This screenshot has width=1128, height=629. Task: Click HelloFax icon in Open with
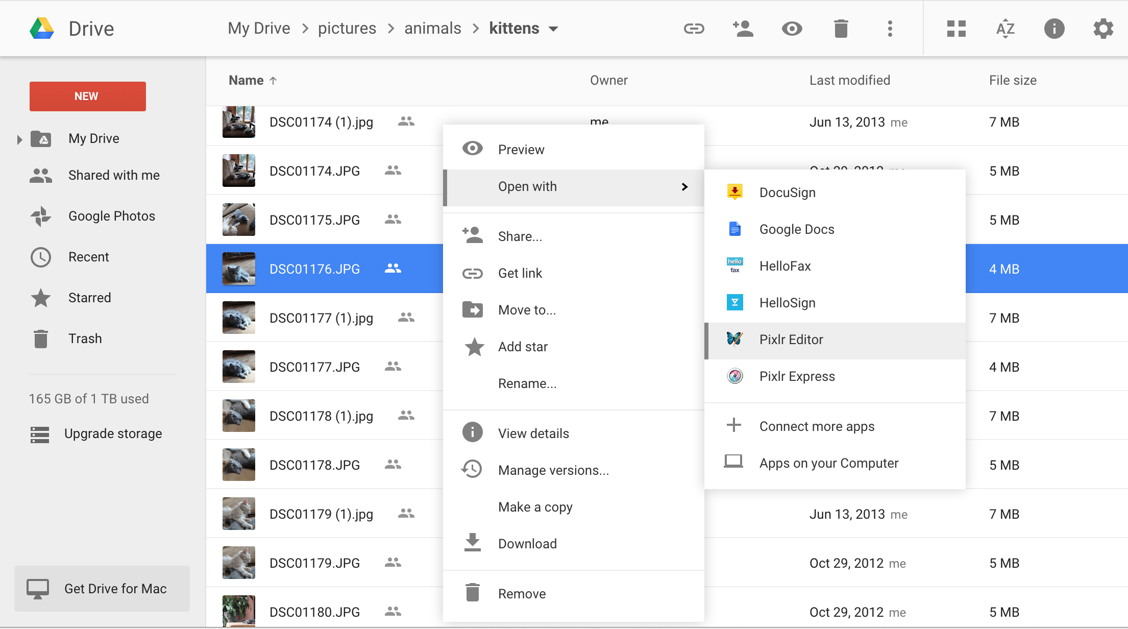[733, 265]
